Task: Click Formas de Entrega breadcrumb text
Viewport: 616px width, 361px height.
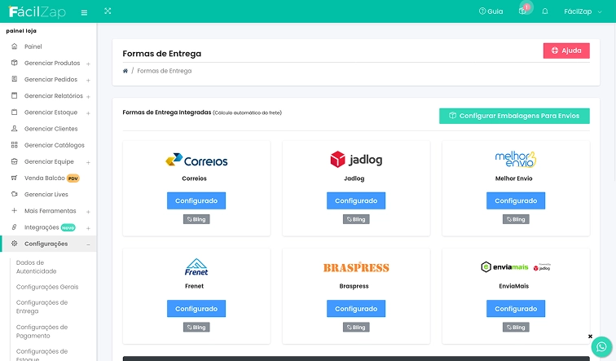Action: click(x=165, y=71)
